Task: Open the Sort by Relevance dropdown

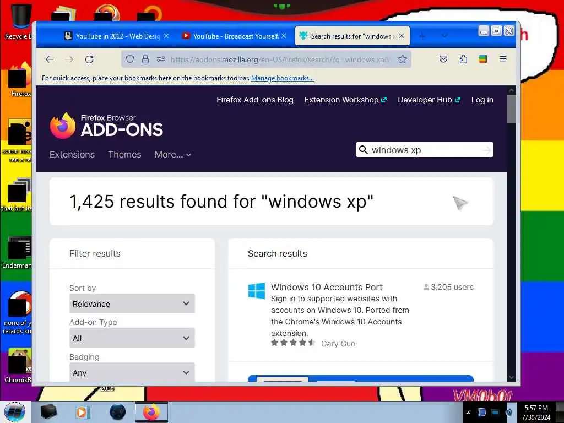Action: click(132, 303)
